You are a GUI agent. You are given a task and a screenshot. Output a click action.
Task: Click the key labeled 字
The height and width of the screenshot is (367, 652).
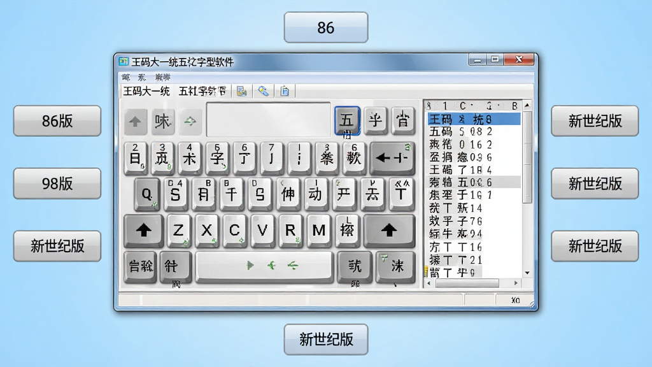point(217,158)
